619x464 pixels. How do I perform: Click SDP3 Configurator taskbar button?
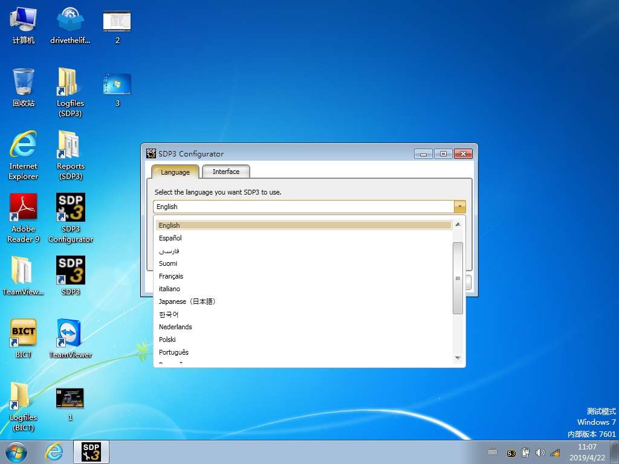pyautogui.click(x=91, y=452)
